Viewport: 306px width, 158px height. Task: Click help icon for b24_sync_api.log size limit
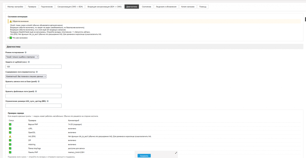[48, 101]
